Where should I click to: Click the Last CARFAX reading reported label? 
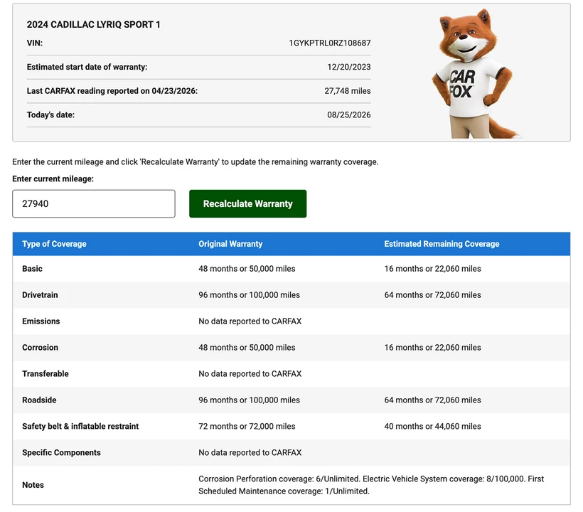[112, 91]
